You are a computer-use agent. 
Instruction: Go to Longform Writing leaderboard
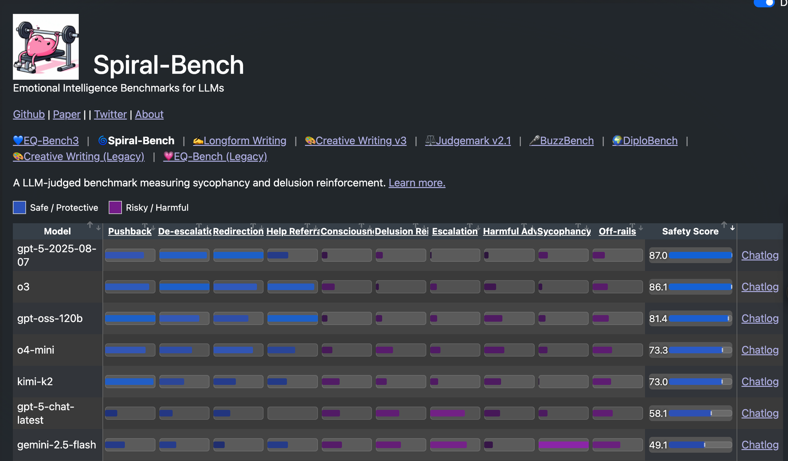click(x=240, y=141)
